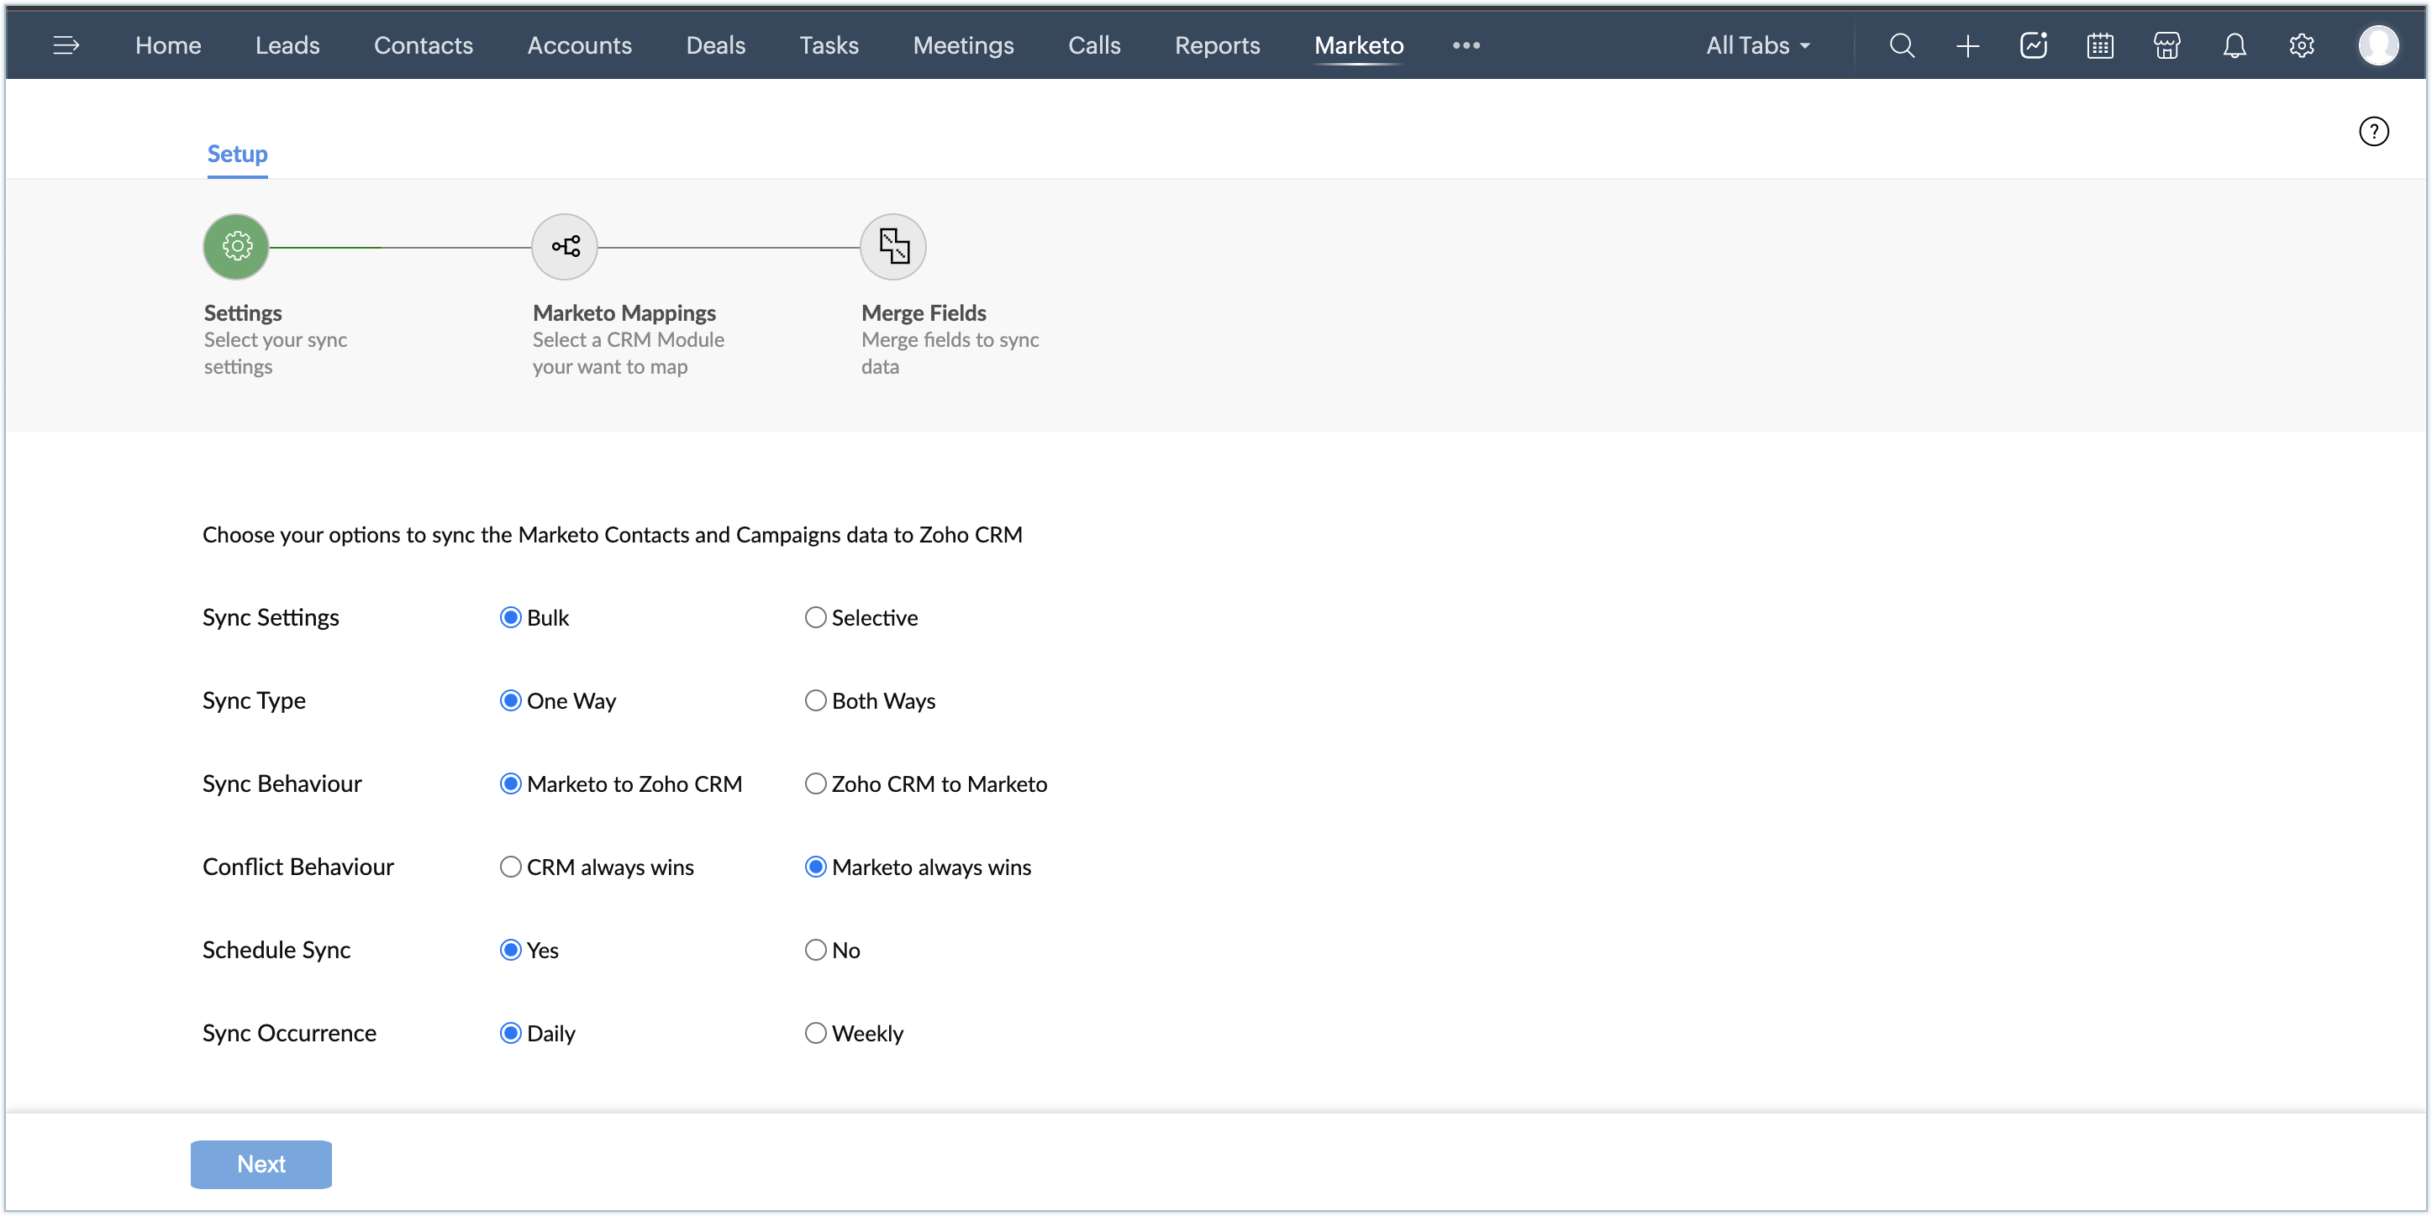The height and width of the screenshot is (1216, 2432).
Task: Select CRM always wins conflict option
Action: tap(511, 867)
